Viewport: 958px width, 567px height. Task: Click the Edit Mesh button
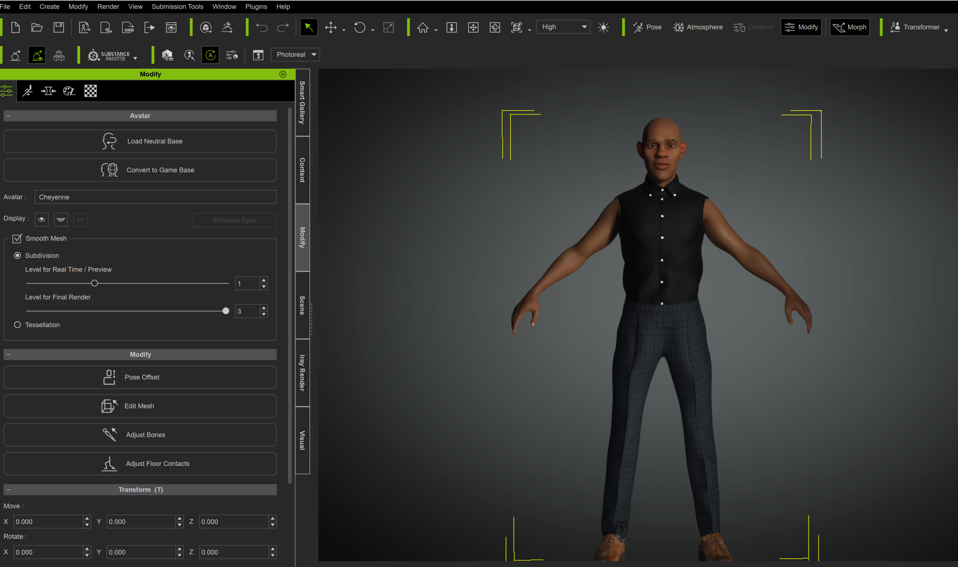[140, 406]
